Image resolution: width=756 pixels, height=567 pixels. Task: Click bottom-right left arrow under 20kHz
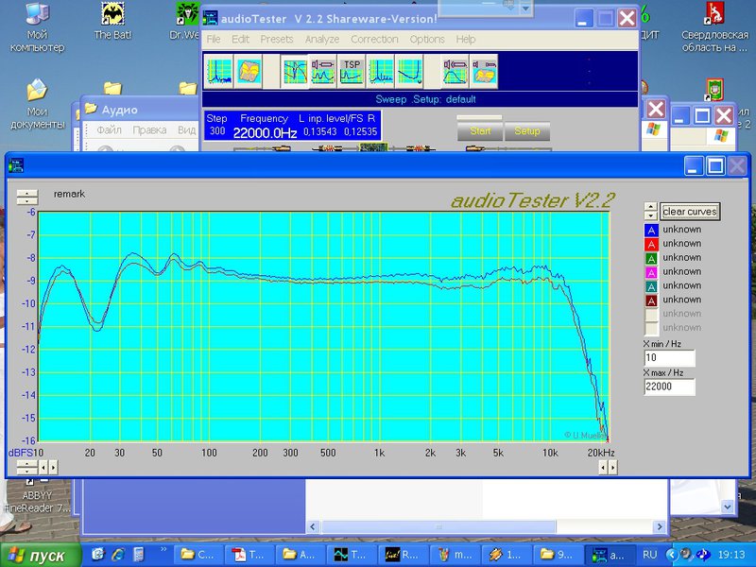[x=603, y=467]
